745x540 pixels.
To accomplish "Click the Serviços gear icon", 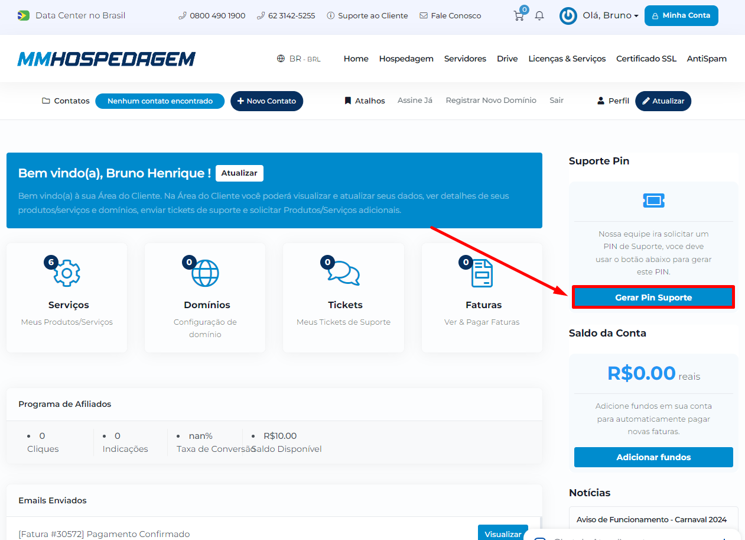I will pos(66,273).
